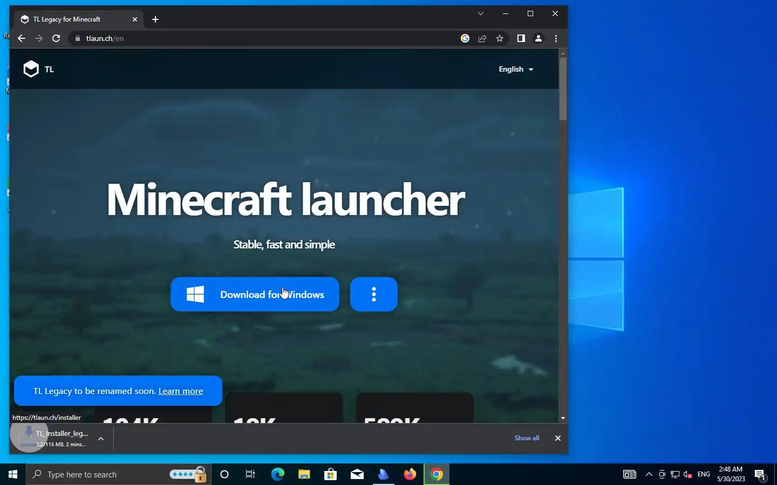Image resolution: width=777 pixels, height=485 pixels.
Task: Open Cortana circle icon
Action: tap(224, 474)
